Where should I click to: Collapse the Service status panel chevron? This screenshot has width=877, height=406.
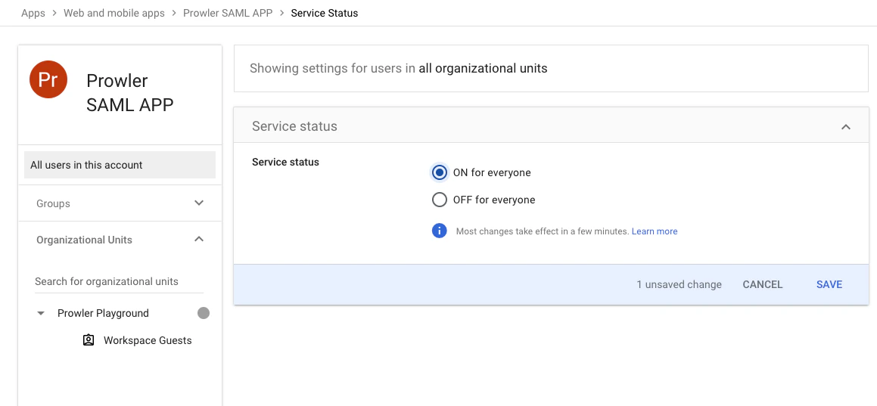coord(846,127)
